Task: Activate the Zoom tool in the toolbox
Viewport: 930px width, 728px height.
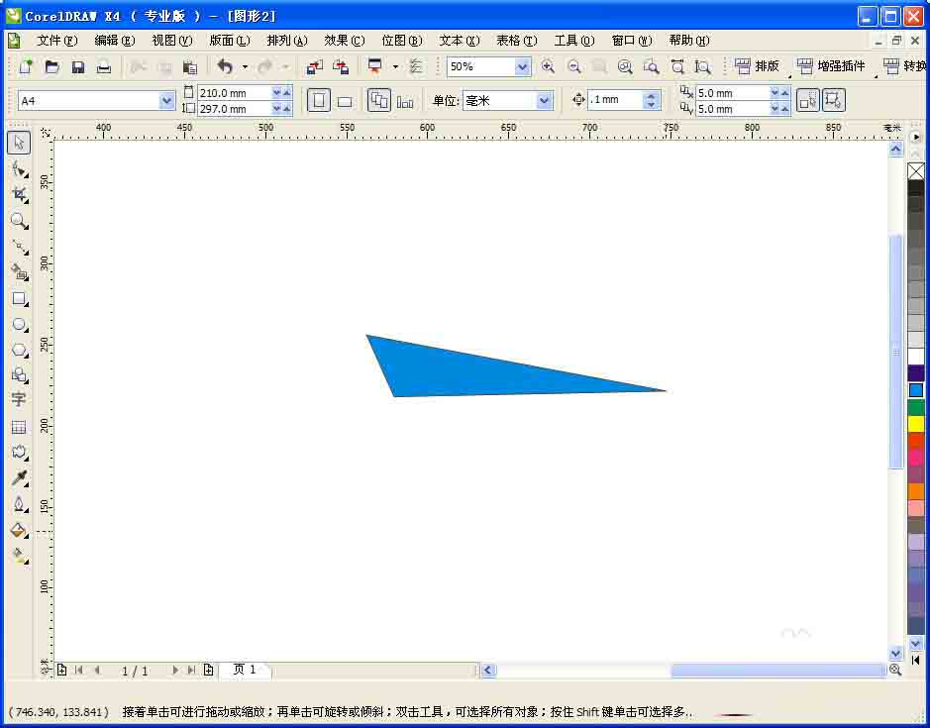Action: click(x=19, y=221)
